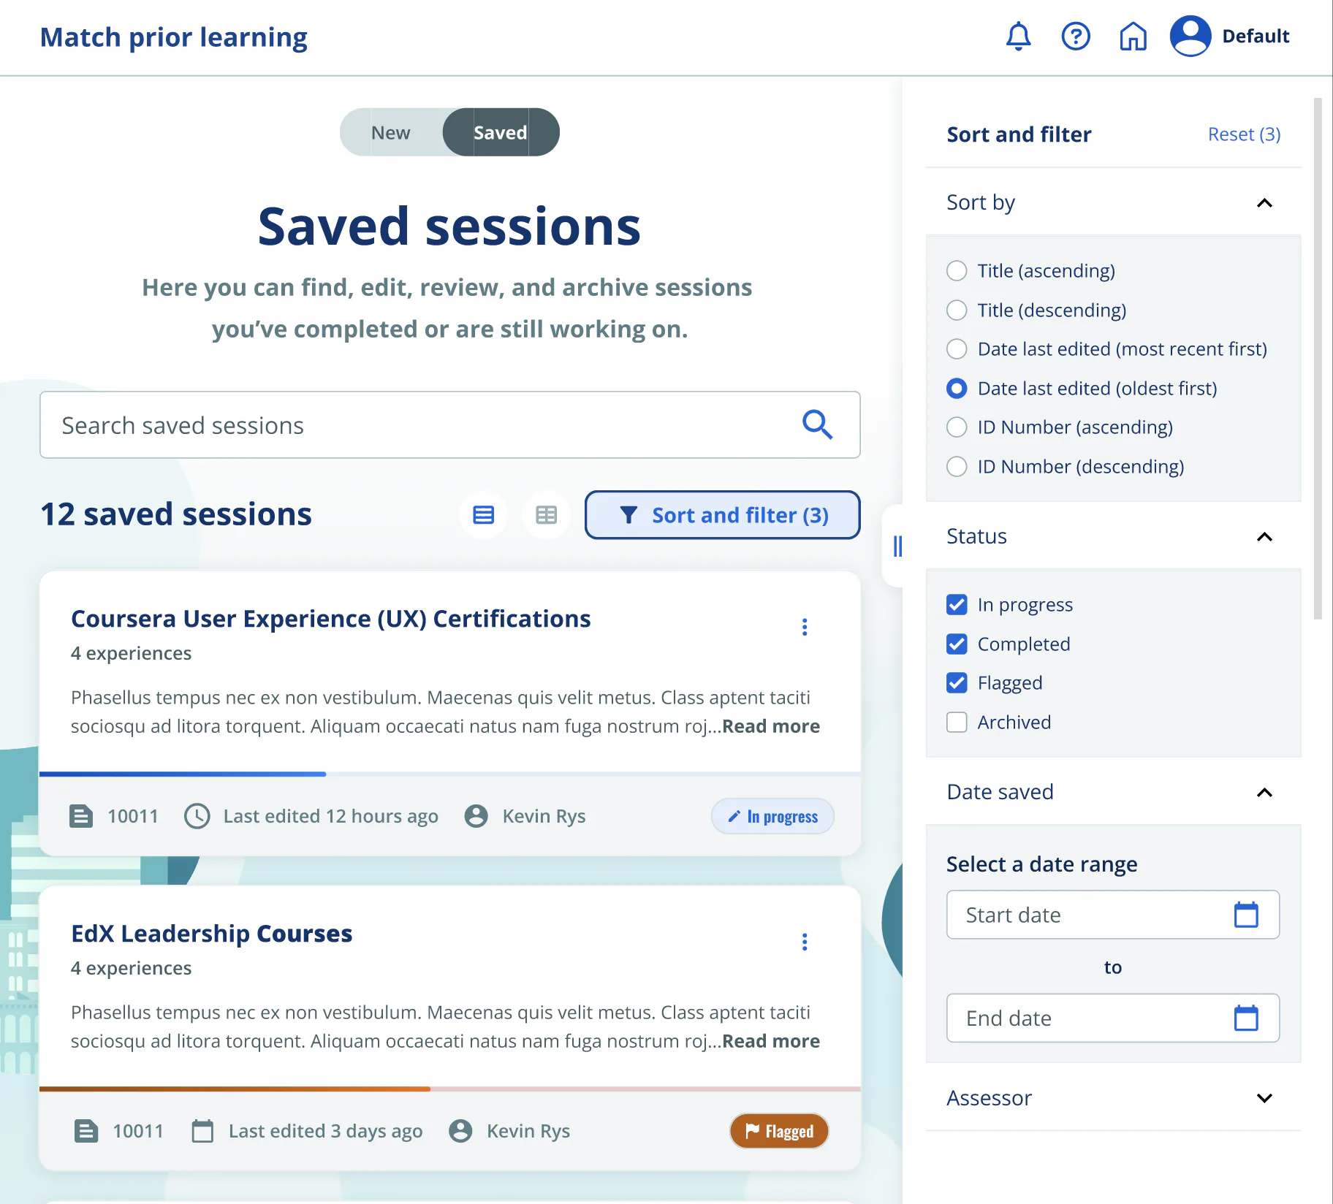Select the Saved tab
The height and width of the screenshot is (1204, 1333).
(501, 132)
